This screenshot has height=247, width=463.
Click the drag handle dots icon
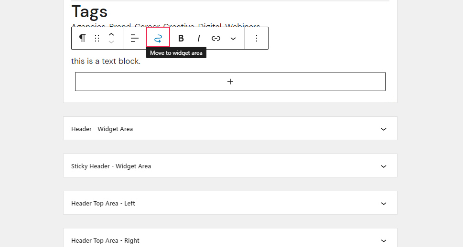click(x=97, y=38)
